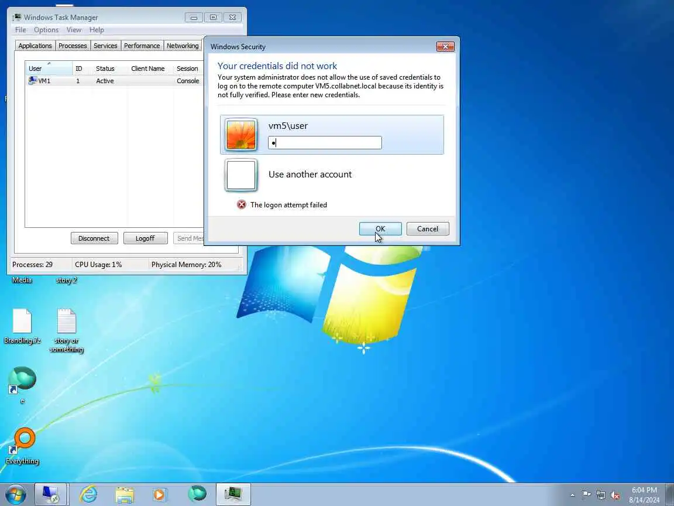This screenshot has width=674, height=506.
Task: Click the network tray icon
Action: click(600, 495)
